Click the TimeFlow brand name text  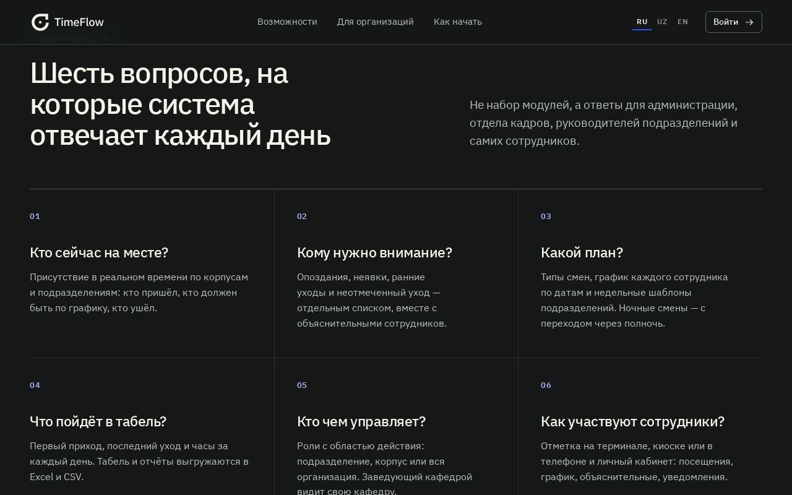79,22
